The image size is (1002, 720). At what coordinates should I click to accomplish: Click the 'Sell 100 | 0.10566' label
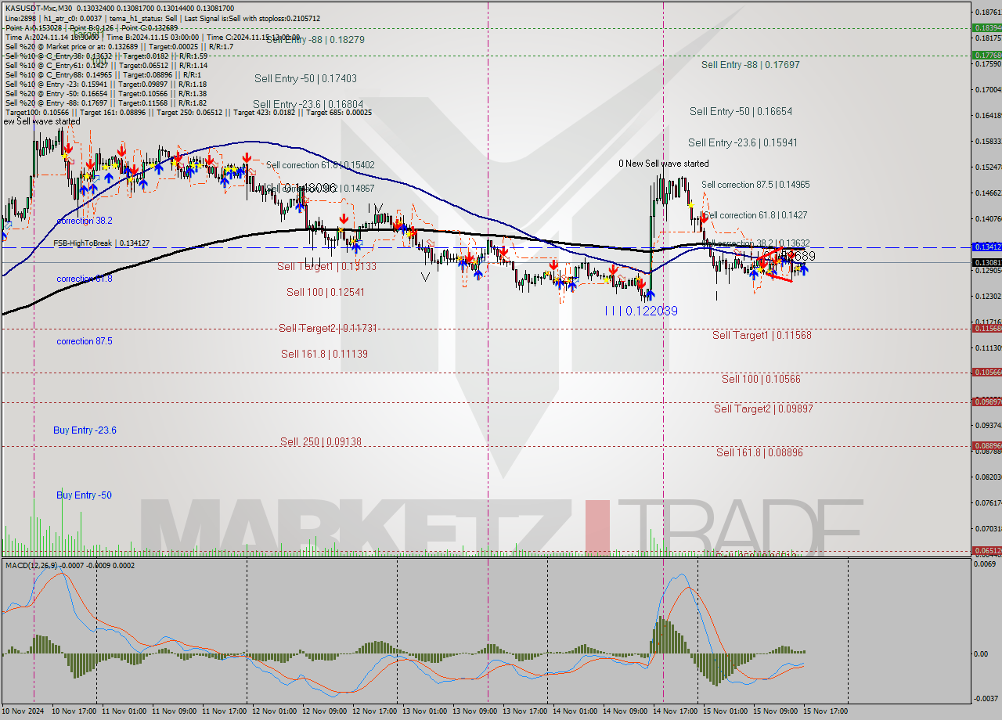[761, 379]
